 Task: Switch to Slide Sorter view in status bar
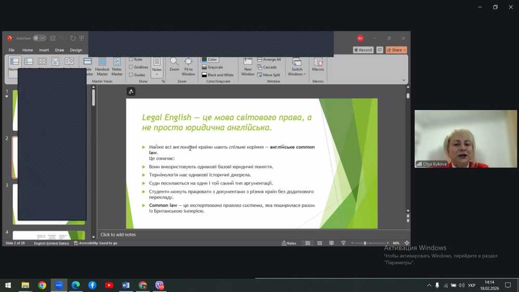pos(320,243)
